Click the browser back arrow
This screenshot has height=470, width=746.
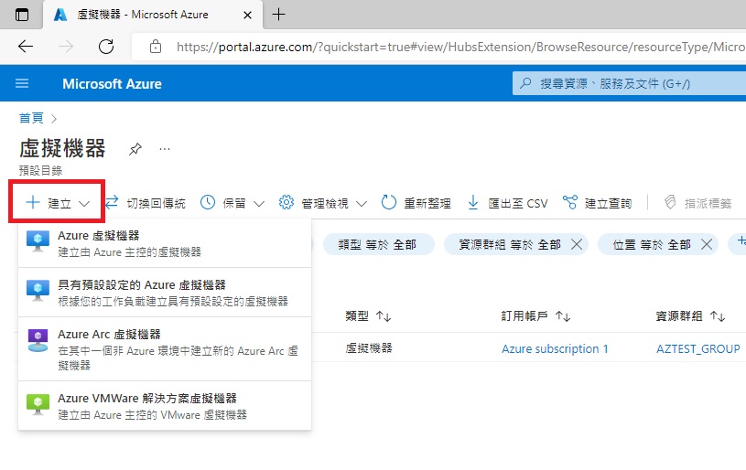(26, 46)
